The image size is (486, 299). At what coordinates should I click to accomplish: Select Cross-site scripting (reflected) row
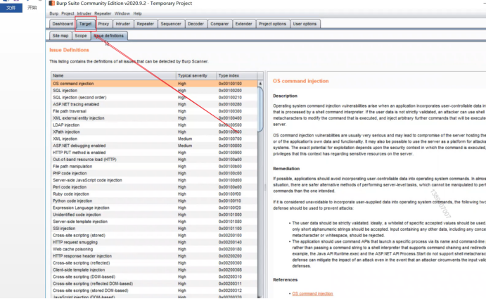154,263
